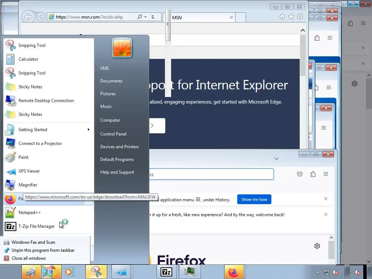The width and height of the screenshot is (372, 279).
Task: Open dropdown arrow beside IE search icon
Action: [145, 17]
